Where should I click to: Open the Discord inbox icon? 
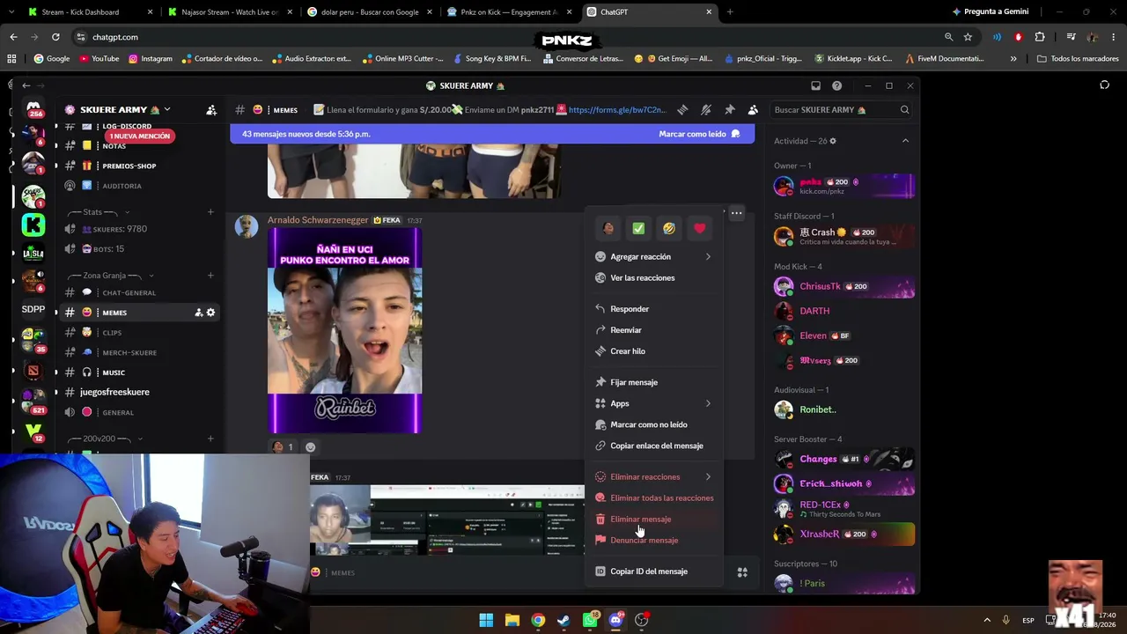815,85
